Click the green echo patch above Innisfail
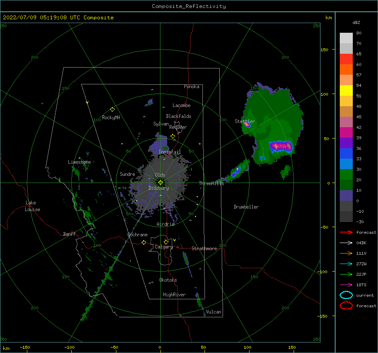 click(x=165, y=148)
